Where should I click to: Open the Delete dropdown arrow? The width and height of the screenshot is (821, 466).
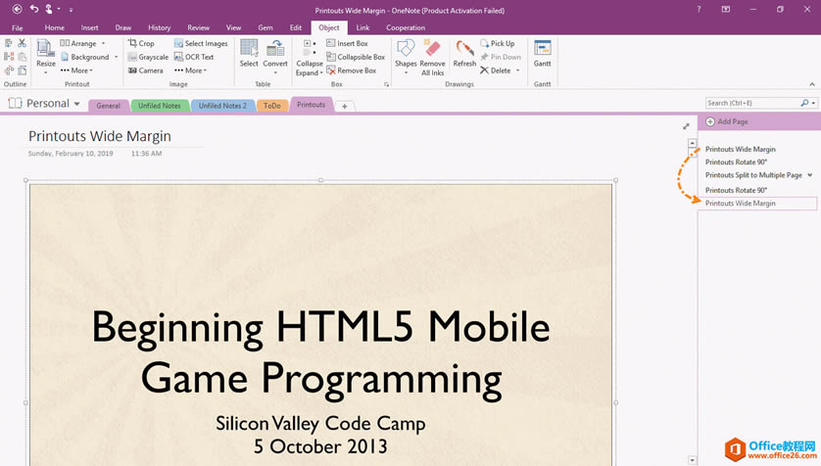tap(518, 70)
